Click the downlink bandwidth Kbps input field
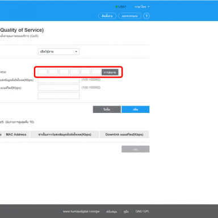The height and width of the screenshot is (218, 218). (x=58, y=87)
